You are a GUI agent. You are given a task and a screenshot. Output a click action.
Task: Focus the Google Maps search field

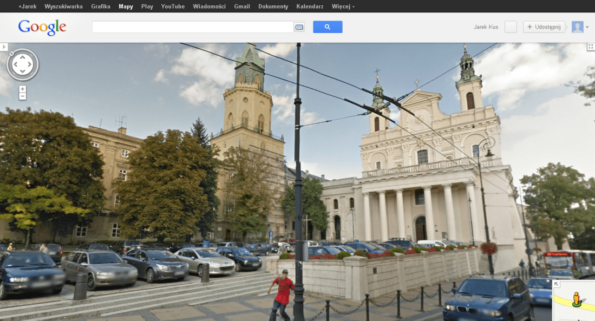tap(192, 27)
